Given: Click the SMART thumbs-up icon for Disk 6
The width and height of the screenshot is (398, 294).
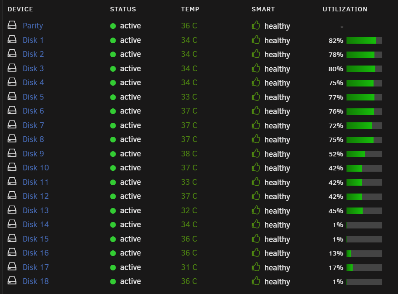Looking at the screenshot, I should point(256,111).
